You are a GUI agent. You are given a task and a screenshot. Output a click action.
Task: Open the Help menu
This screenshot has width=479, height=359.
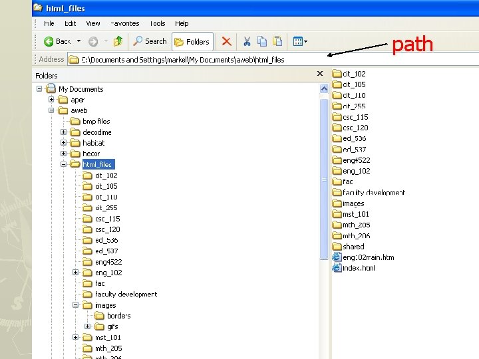(182, 23)
